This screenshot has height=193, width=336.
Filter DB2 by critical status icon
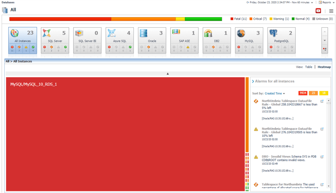point(213,47)
